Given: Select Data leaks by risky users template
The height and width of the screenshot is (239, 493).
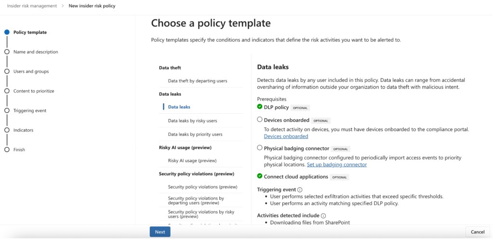Looking at the screenshot, I should pos(192,120).
